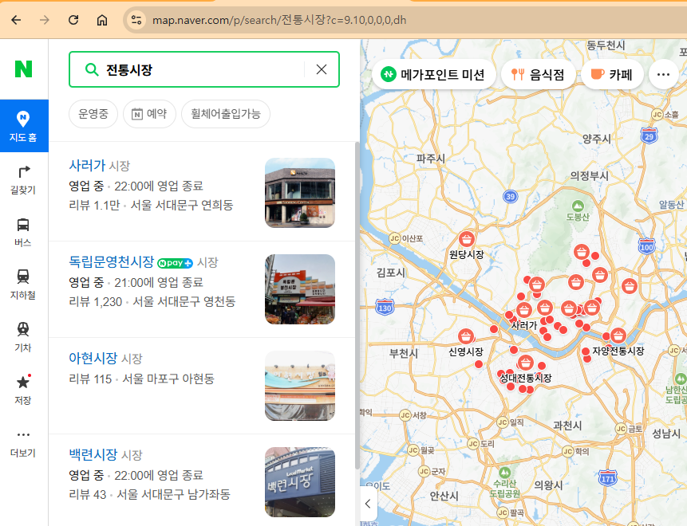Click the 과천시 label on map
The width and height of the screenshot is (687, 526).
[x=567, y=425]
